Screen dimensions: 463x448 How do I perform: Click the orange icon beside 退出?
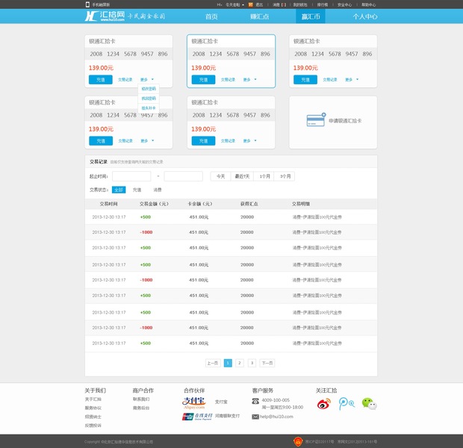coord(251,4)
